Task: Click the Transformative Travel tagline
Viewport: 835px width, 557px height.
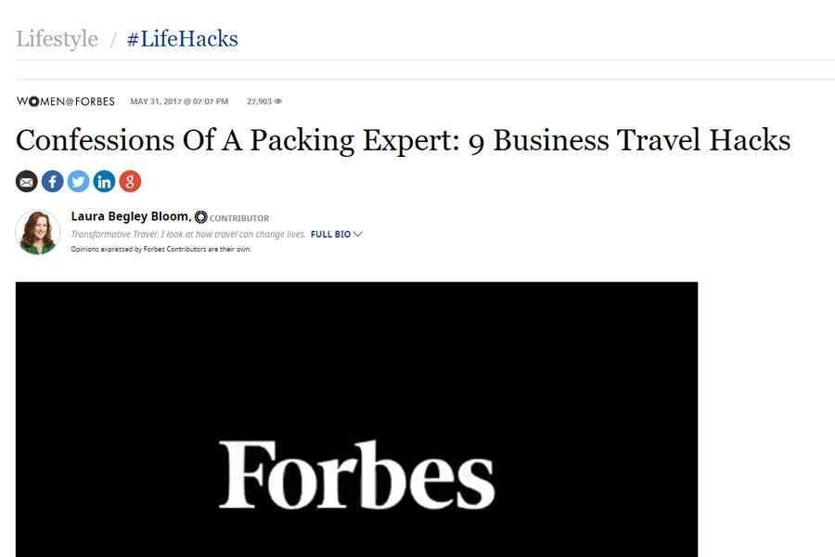Action: pyautogui.click(x=188, y=235)
